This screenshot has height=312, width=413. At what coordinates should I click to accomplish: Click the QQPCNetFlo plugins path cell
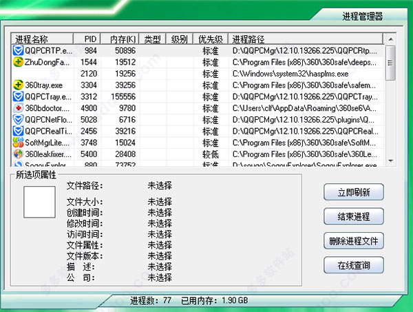click(x=304, y=120)
